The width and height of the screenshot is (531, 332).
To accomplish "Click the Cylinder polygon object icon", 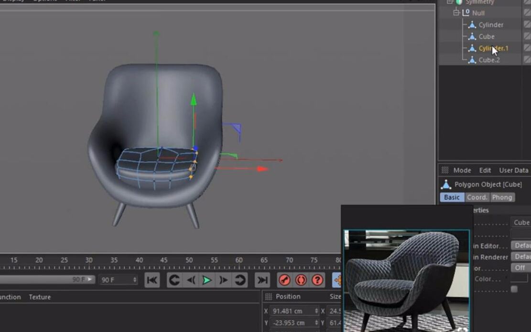I will click(472, 24).
